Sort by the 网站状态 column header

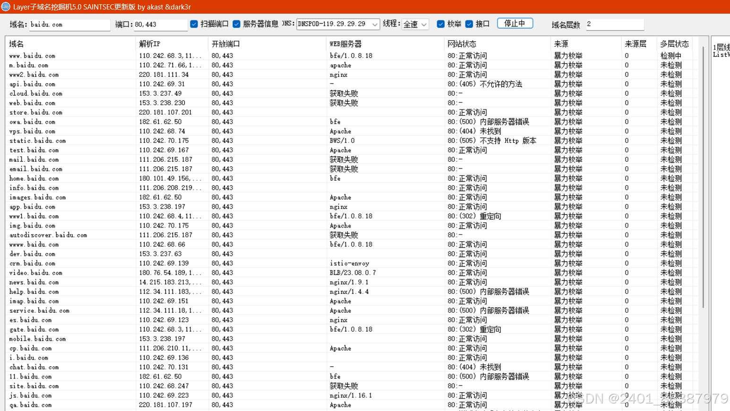click(x=498, y=44)
